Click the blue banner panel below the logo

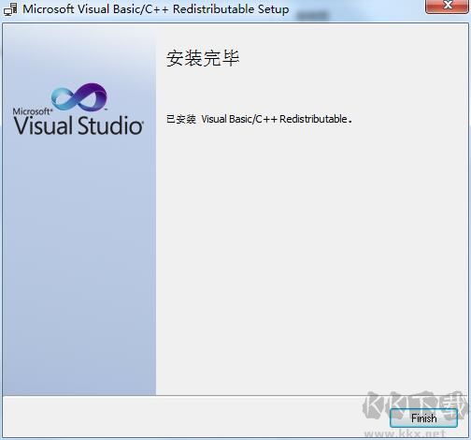pyautogui.click(x=79, y=265)
